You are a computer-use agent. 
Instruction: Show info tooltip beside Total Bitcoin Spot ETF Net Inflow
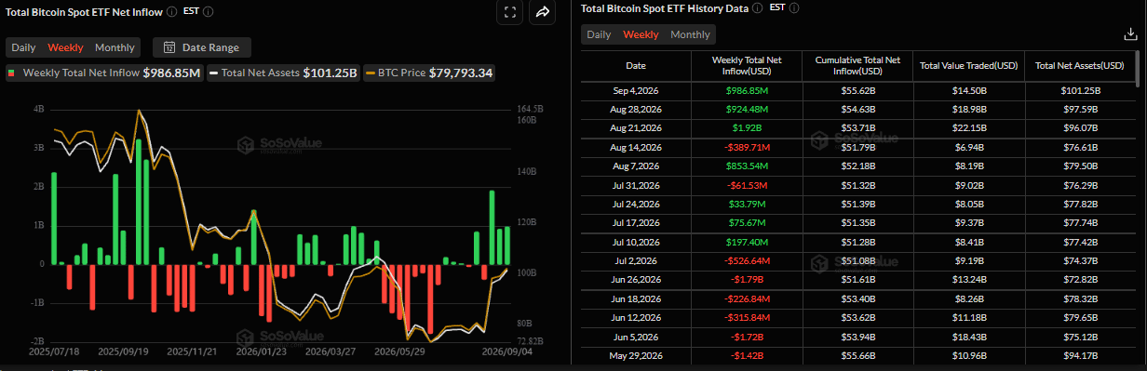(x=171, y=11)
